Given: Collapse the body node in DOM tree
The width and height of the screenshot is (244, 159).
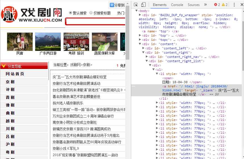Looking at the screenshot, I should (136, 11).
